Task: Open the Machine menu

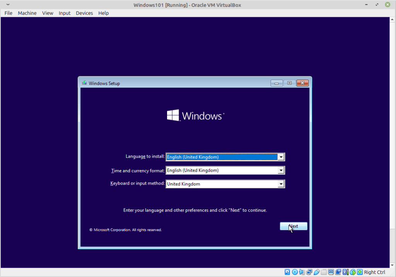Action: click(x=27, y=13)
